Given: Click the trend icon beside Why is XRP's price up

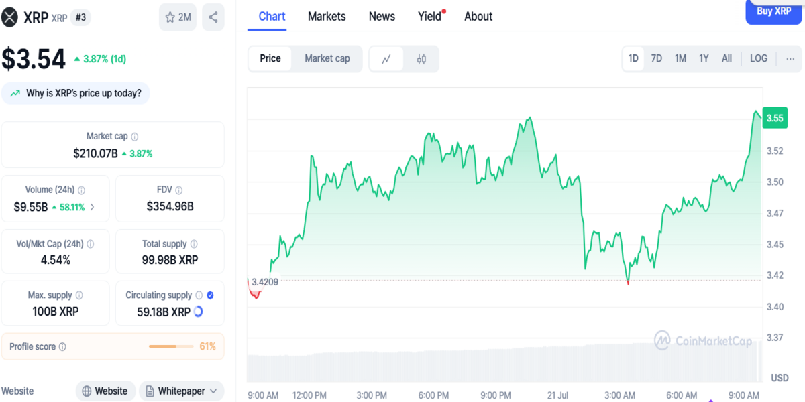Looking at the screenshot, I should [x=15, y=93].
